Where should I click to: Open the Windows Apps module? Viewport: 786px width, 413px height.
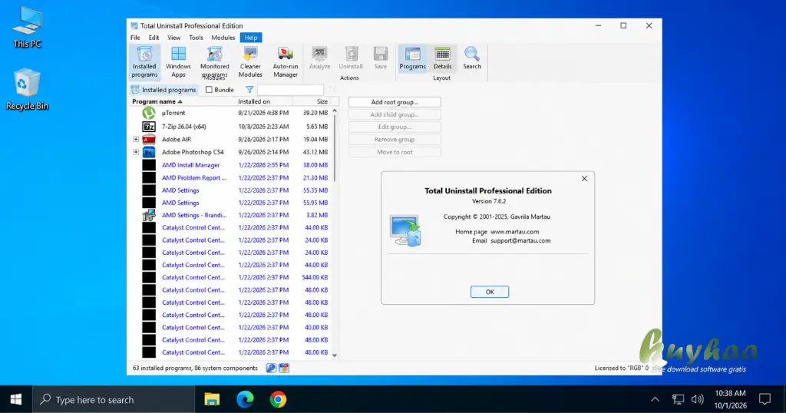coord(178,62)
